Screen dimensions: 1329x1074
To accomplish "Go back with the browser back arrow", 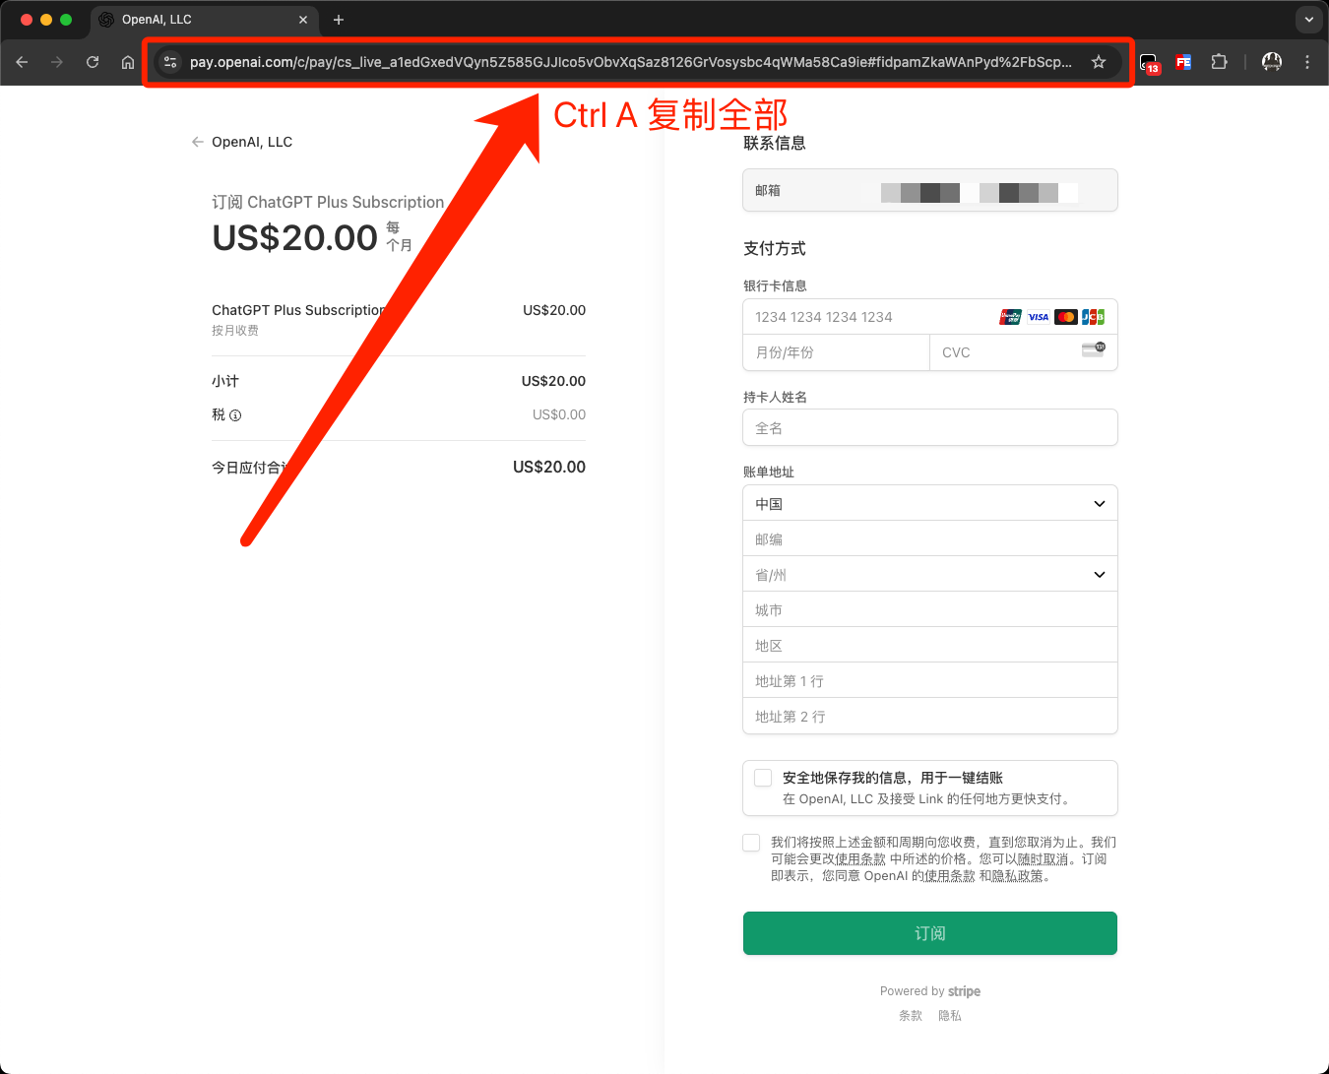I will click(x=22, y=62).
